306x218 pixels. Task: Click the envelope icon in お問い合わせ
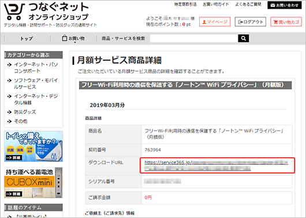(273, 5)
